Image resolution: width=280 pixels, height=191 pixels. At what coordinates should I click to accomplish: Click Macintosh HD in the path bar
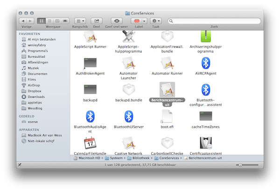click(x=87, y=158)
